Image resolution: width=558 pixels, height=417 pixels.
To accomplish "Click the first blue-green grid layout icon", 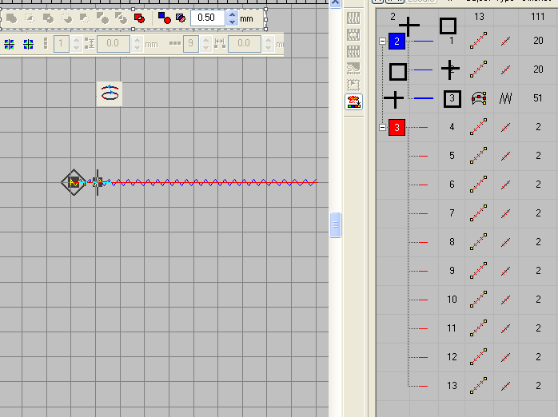I will click(9, 45).
